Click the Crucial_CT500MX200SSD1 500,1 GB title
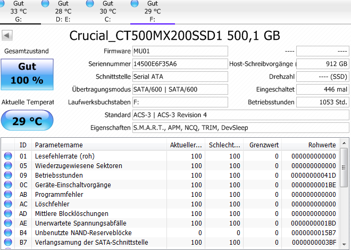The width and height of the screenshot is (351, 250). pos(174,36)
